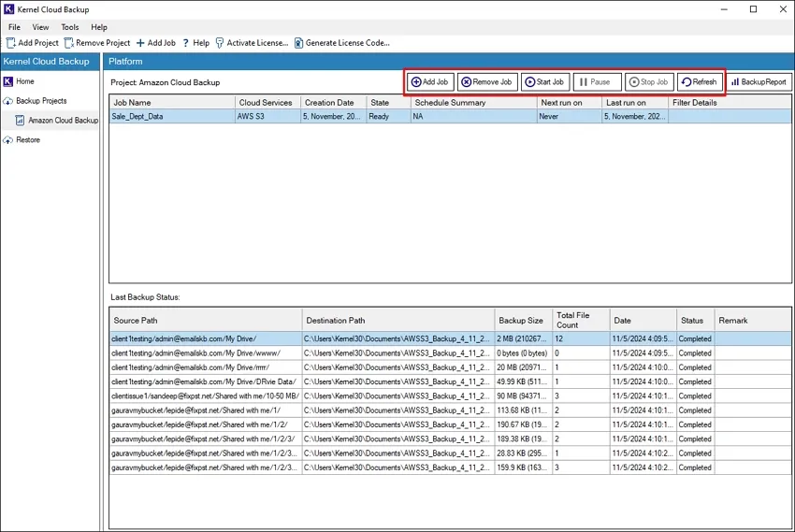Click the Status column header
Screen dimensions: 795x532
pos(696,320)
